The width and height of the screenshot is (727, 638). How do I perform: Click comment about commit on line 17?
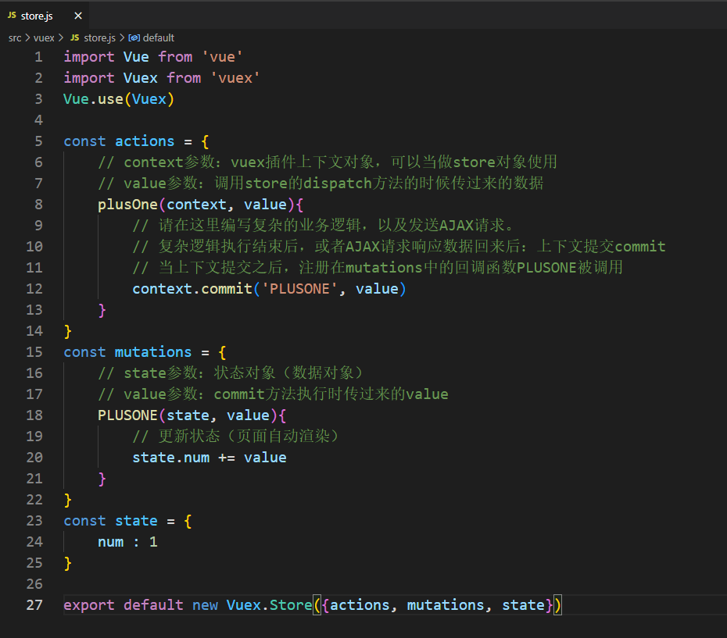273,394
